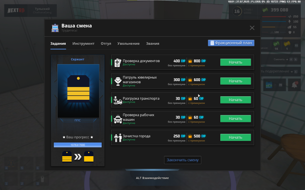The height and width of the screenshot is (190, 305).
Task: Click the next rank yellow badge icon
Action: (x=89, y=157)
